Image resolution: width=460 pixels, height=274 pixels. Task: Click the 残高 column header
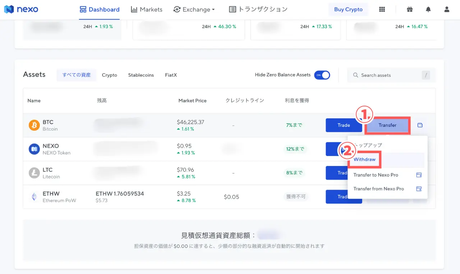click(x=102, y=101)
